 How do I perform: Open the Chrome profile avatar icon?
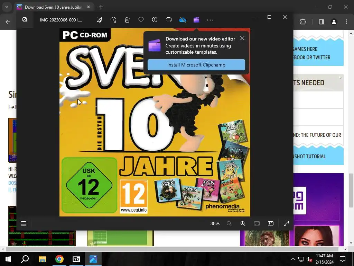pyautogui.click(x=334, y=22)
